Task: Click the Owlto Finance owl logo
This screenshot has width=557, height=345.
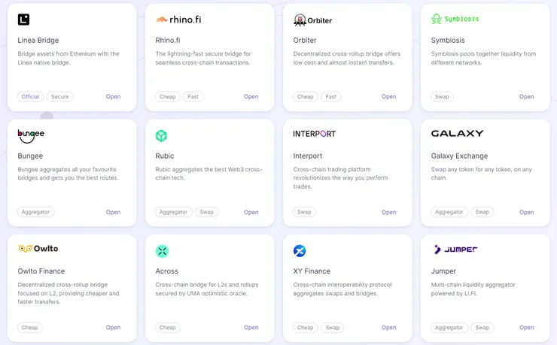Action: [38, 249]
